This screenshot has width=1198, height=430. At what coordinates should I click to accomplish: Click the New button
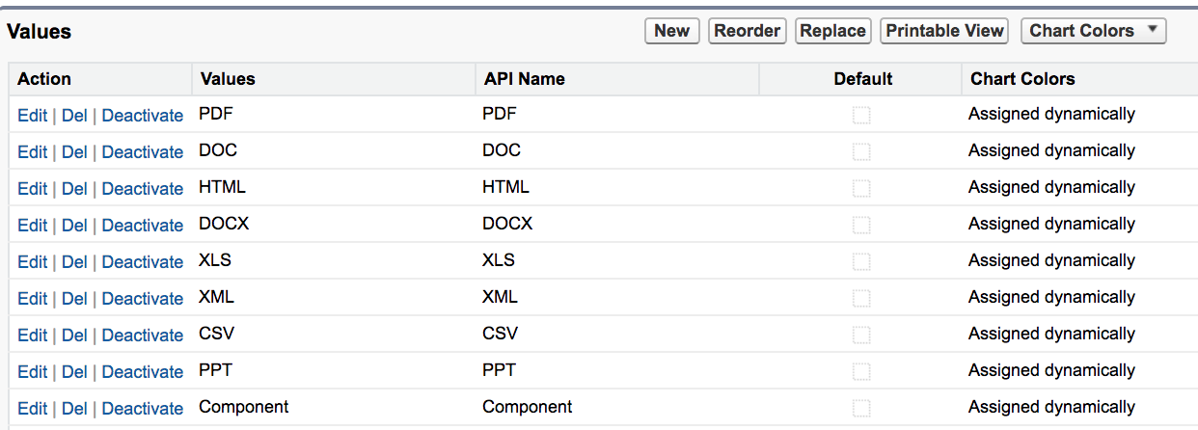671,31
